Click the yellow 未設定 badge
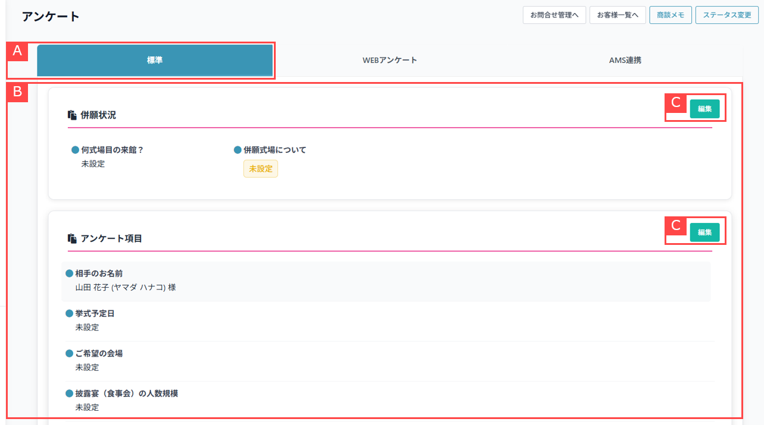Viewport: 764px width, 425px height. [x=260, y=169]
